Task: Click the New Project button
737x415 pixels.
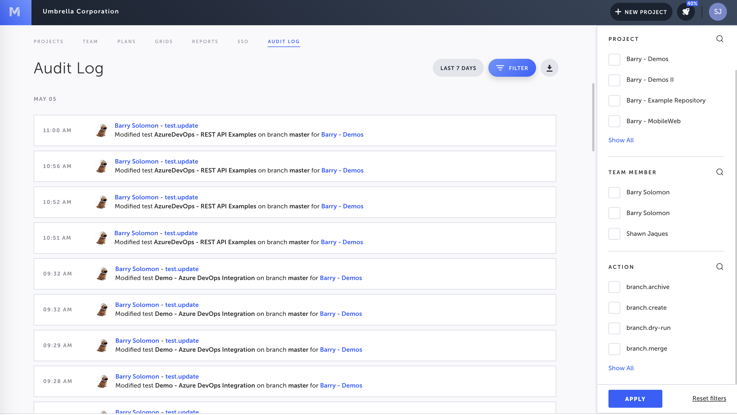Action: (640, 12)
